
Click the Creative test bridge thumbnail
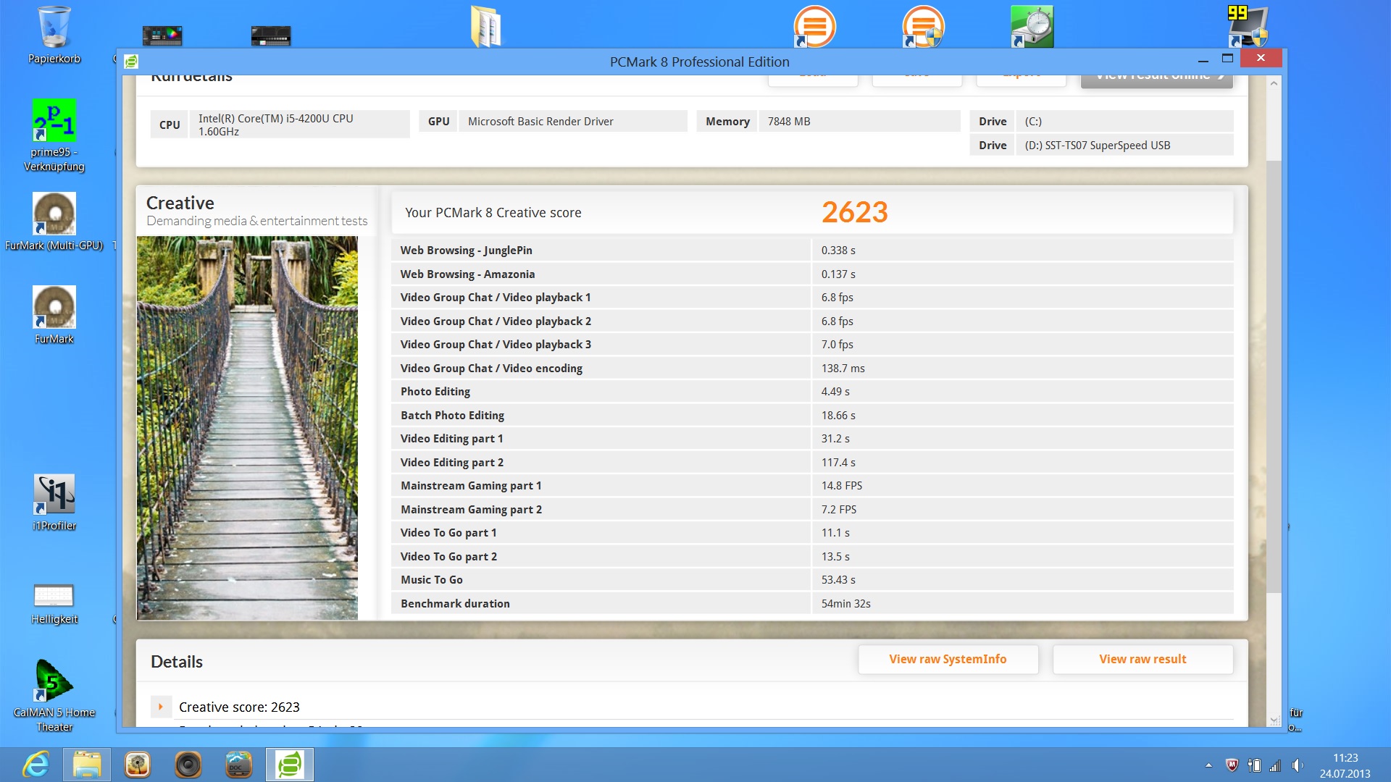coord(247,427)
